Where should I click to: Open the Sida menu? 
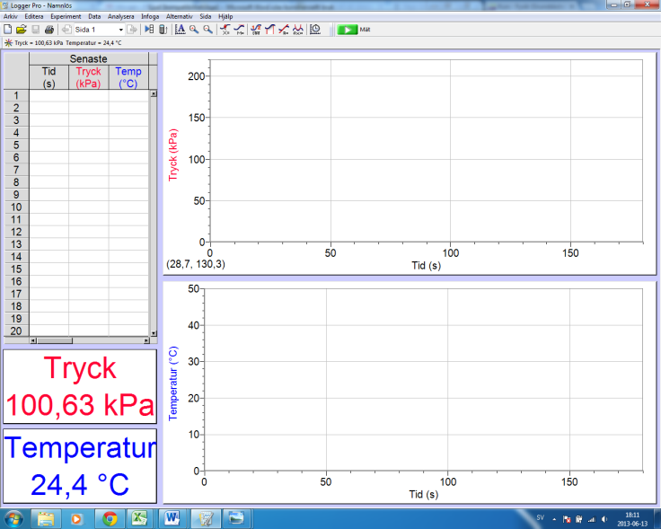pos(206,16)
